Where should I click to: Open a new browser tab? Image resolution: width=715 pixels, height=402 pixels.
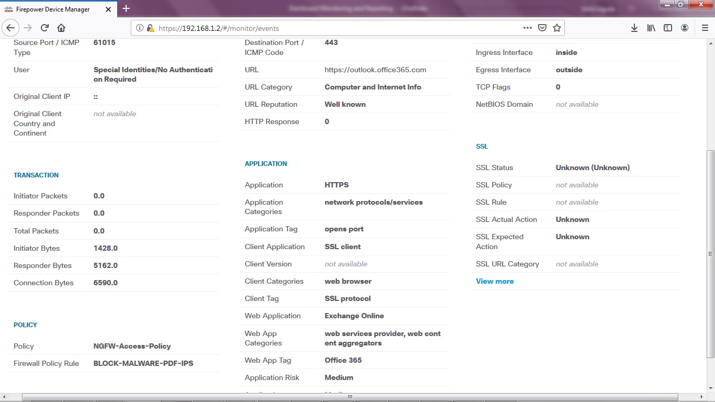126,9
